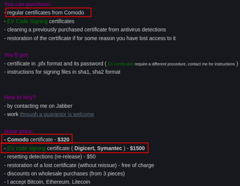Click 'regular certificates from Comodo' text
Screen dimensions: 240x186
(x=45, y=13)
